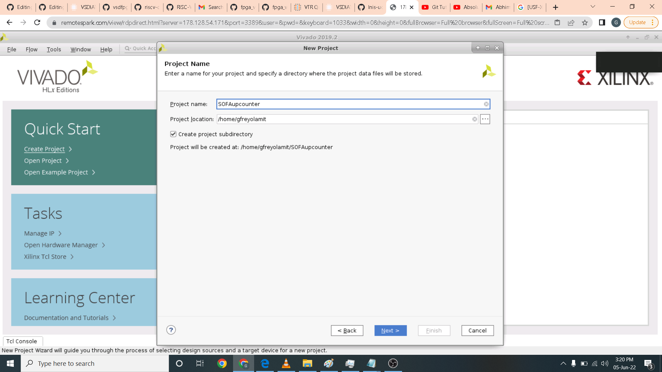Viewport: 662px width, 372px height.
Task: Click inside the Project name input field
Action: click(x=348, y=104)
